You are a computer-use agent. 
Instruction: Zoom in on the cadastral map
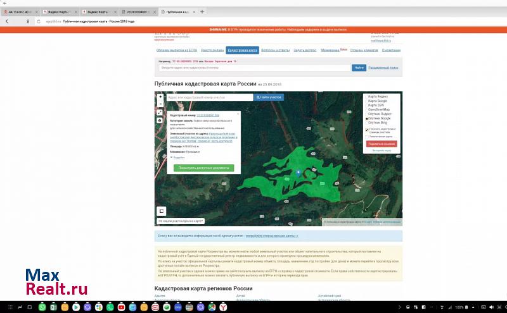pos(160,98)
